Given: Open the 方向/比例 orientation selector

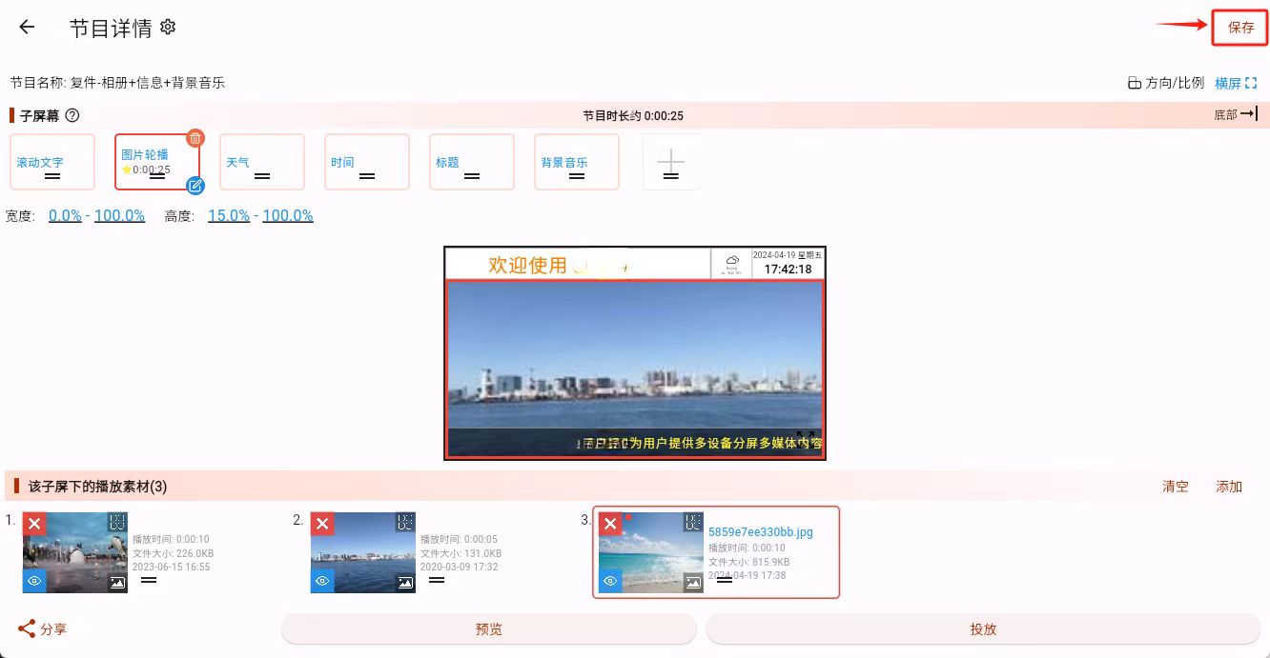Looking at the screenshot, I should pyautogui.click(x=1165, y=83).
